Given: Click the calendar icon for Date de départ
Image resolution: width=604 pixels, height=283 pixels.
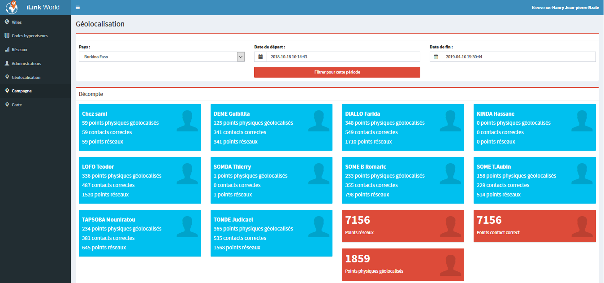Looking at the screenshot, I should (x=260, y=57).
